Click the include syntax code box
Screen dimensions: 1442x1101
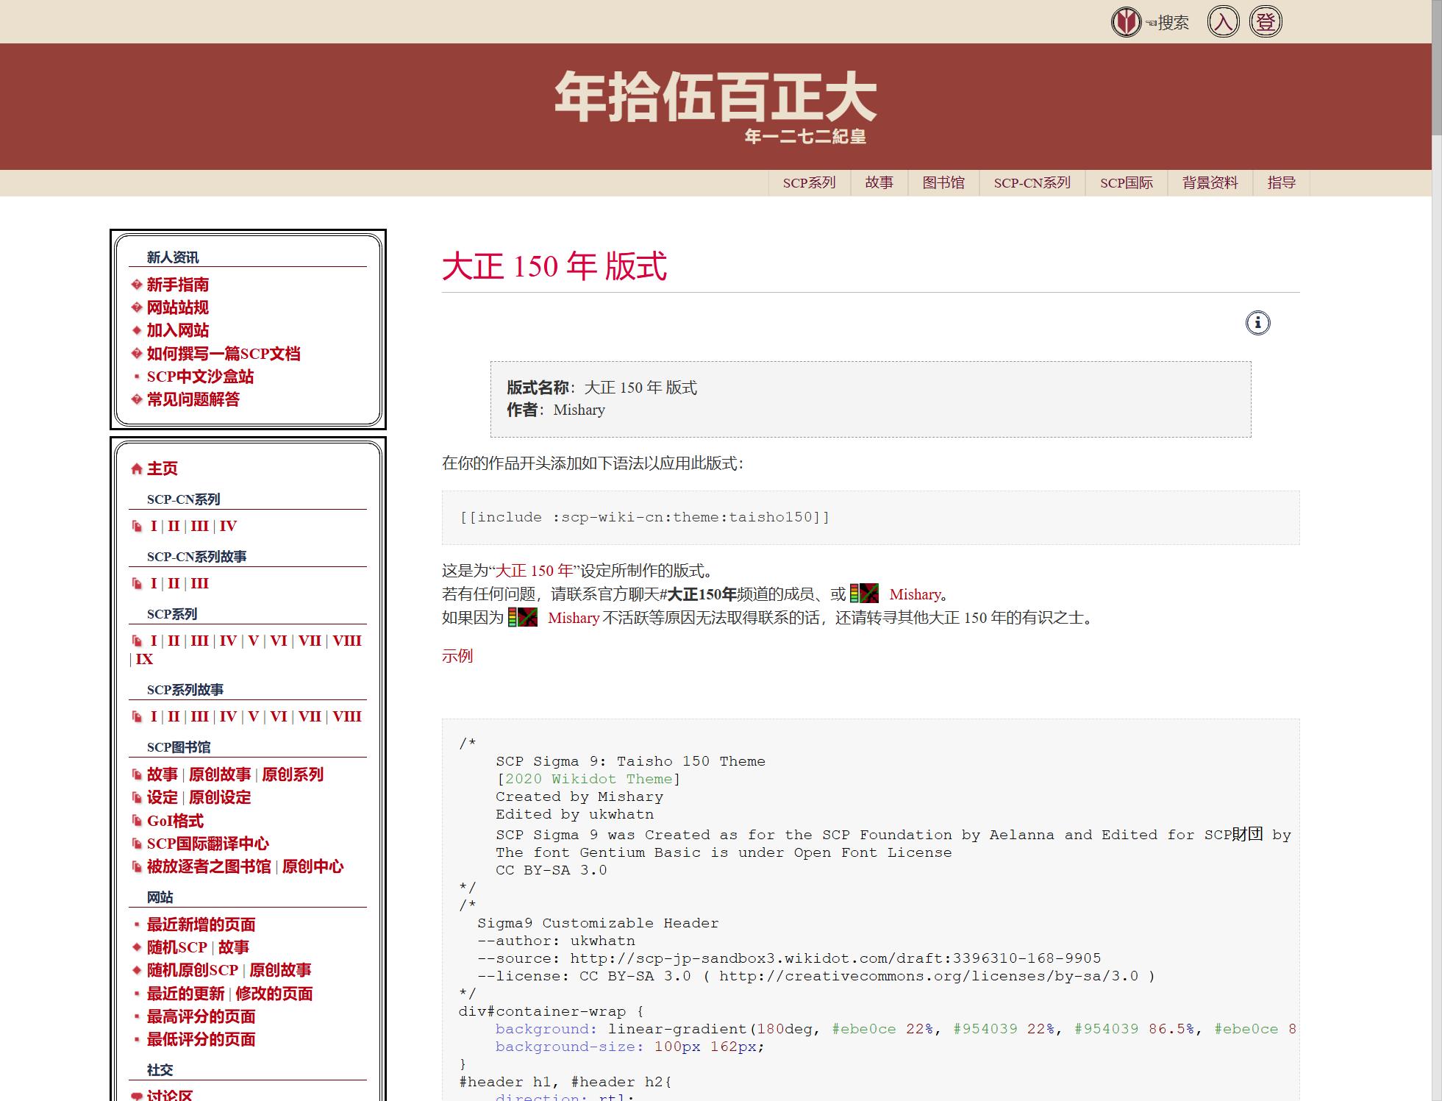(x=870, y=517)
